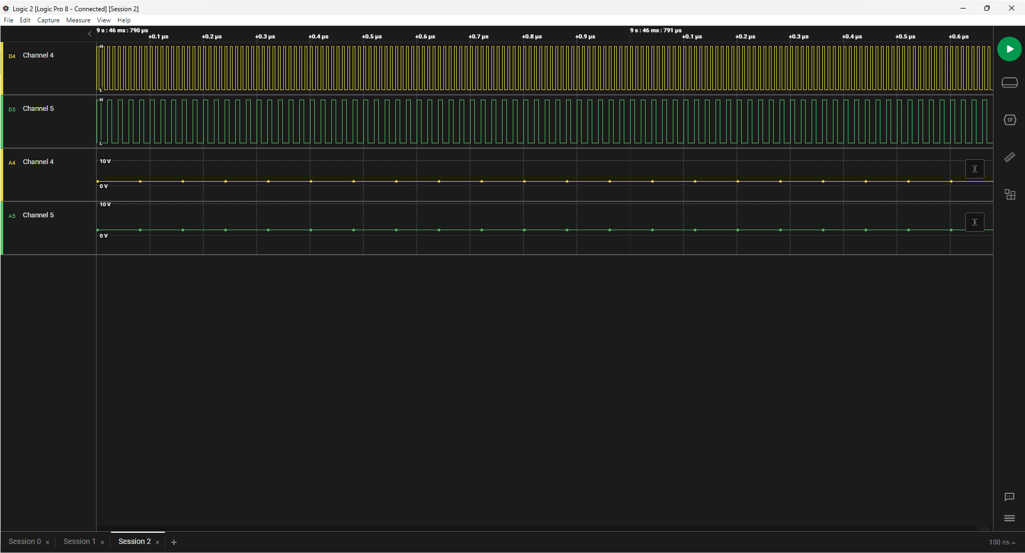Collapse the channel label sidebar arrow

point(90,34)
